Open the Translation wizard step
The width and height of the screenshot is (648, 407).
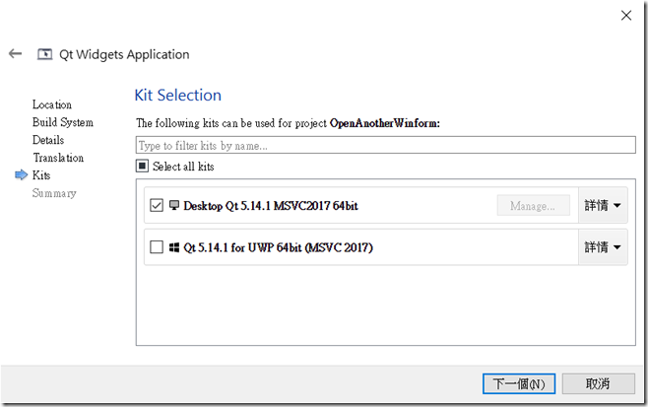click(x=58, y=158)
